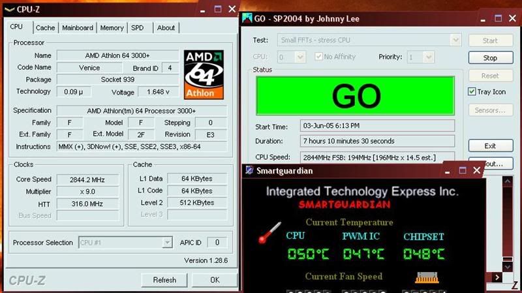
Task: Switch to the Memory tab
Action: click(112, 28)
